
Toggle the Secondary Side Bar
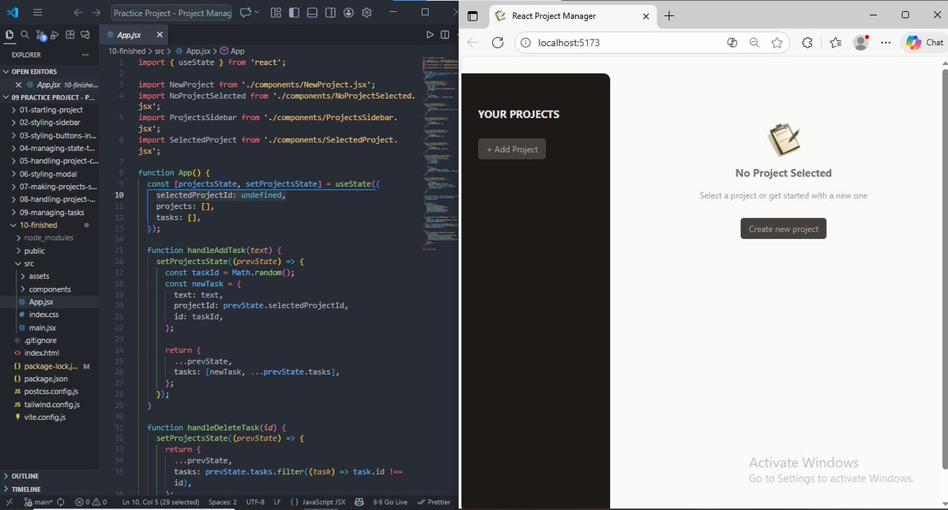pyautogui.click(x=330, y=13)
